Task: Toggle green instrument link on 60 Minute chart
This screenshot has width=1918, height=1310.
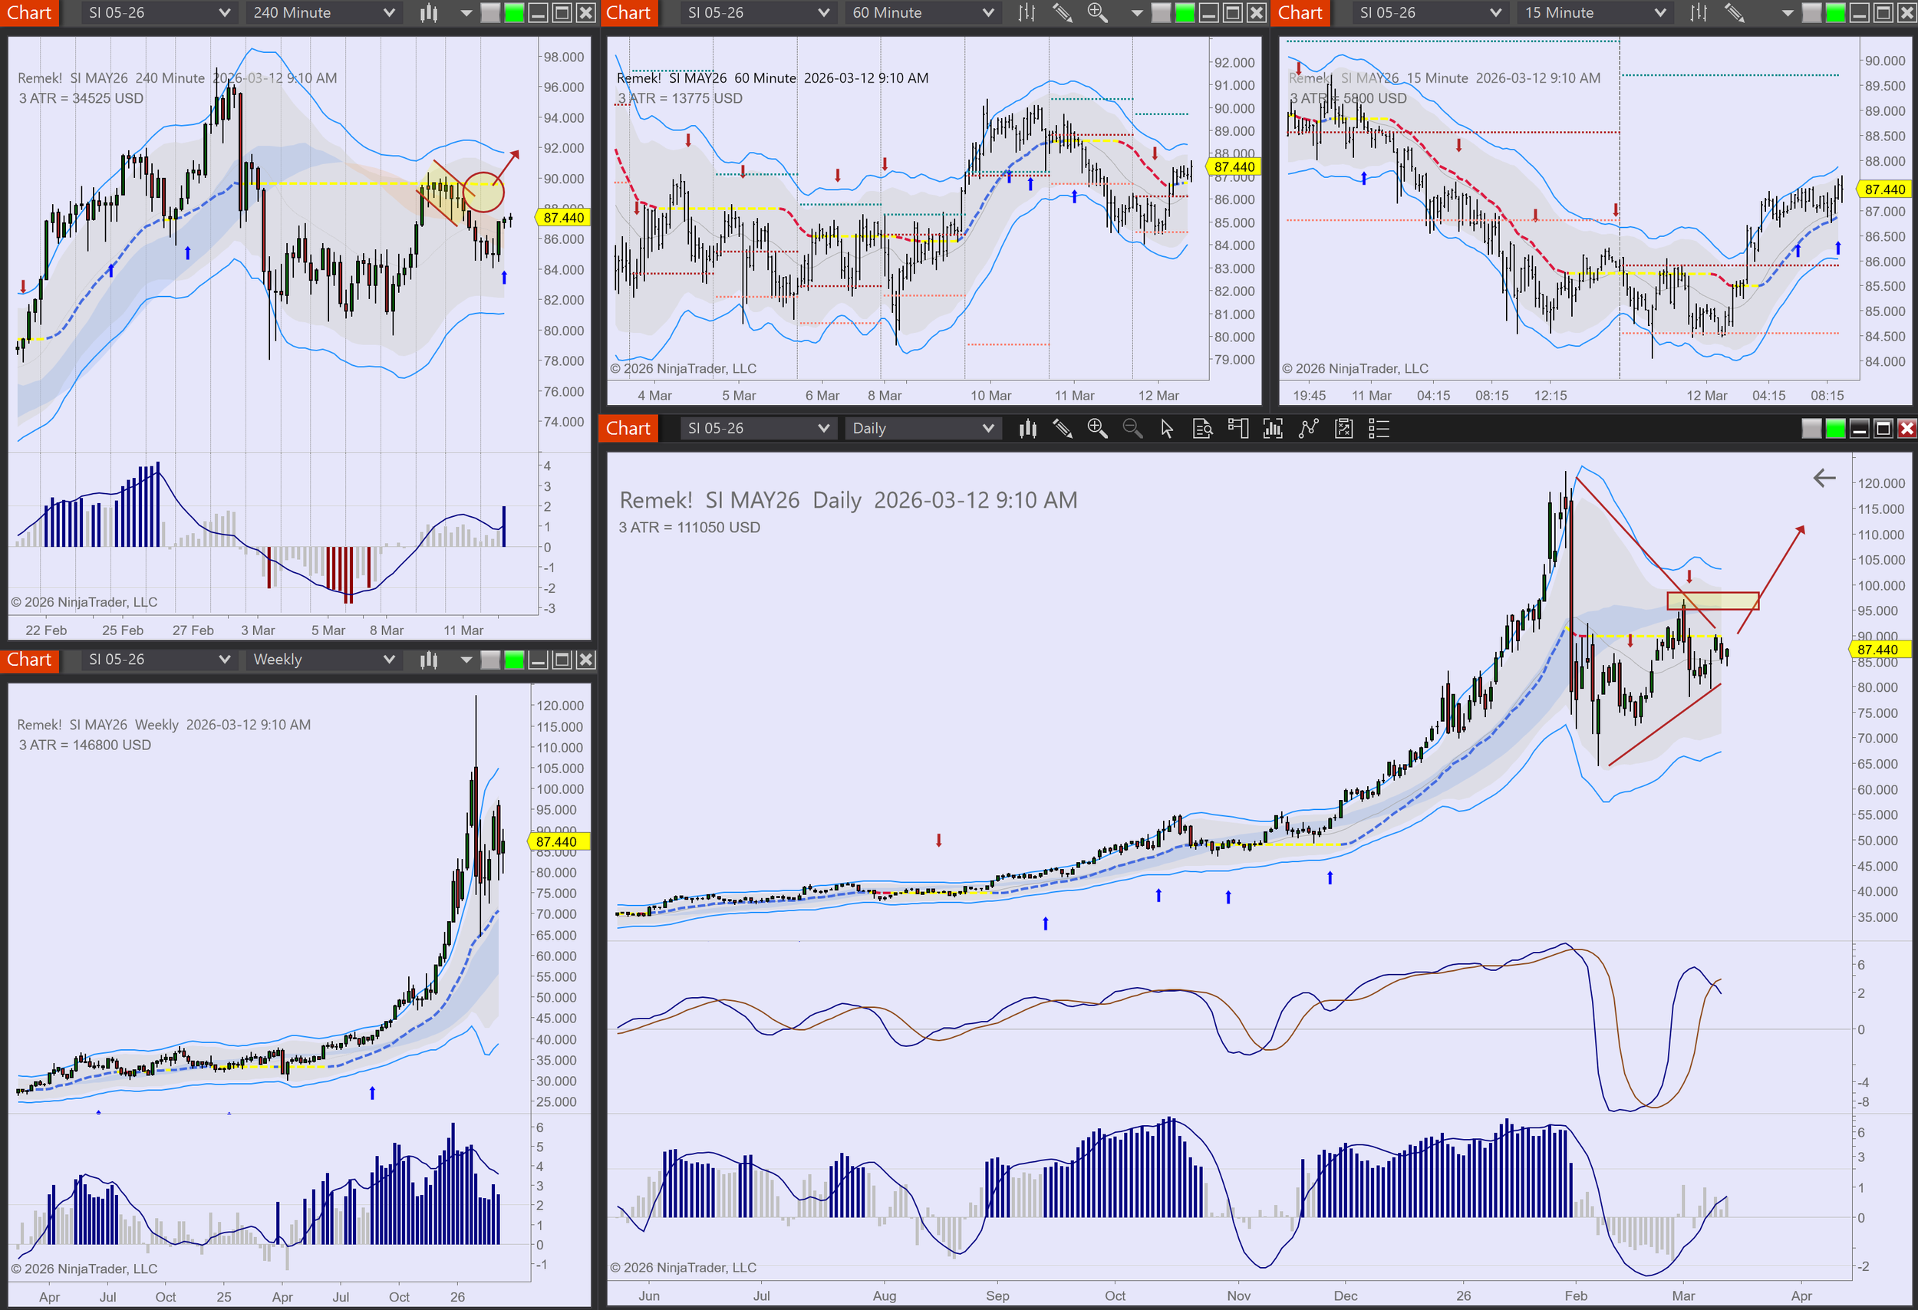Action: 1185,12
